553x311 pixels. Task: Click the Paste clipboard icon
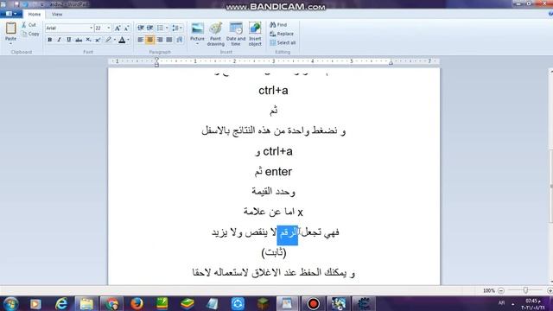(11, 29)
